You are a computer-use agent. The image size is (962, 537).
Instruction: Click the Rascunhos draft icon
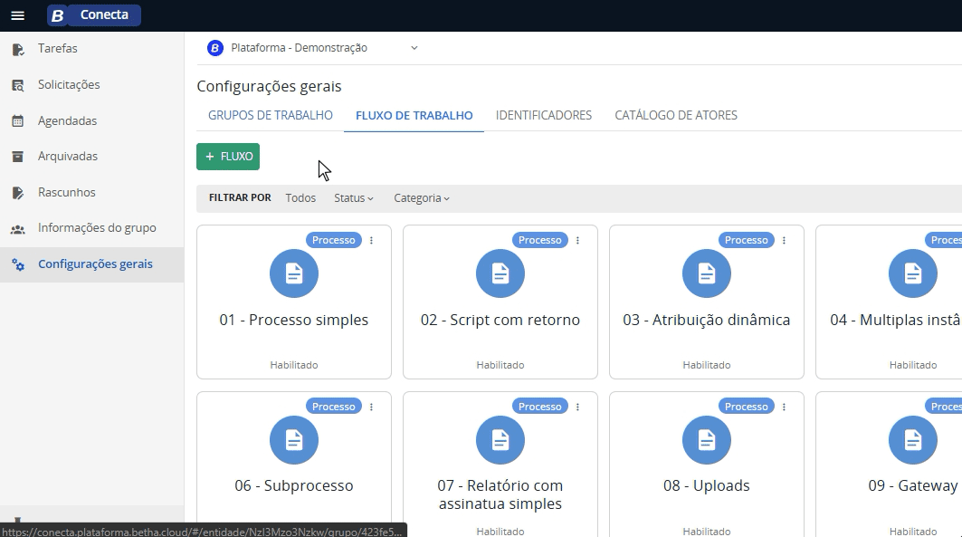[x=18, y=193]
